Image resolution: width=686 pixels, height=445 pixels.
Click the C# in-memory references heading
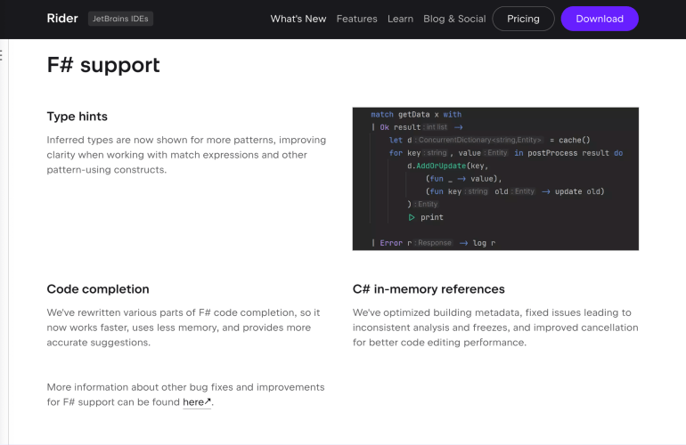point(429,289)
